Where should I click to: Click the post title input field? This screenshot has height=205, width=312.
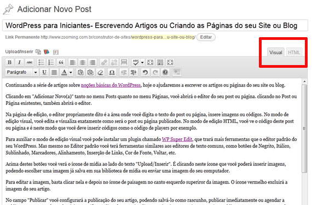click(x=155, y=26)
